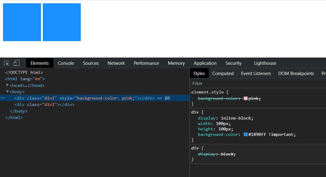This screenshot has height=177, width=326.
Task: Open the Network panel tab
Action: [x=116, y=63]
